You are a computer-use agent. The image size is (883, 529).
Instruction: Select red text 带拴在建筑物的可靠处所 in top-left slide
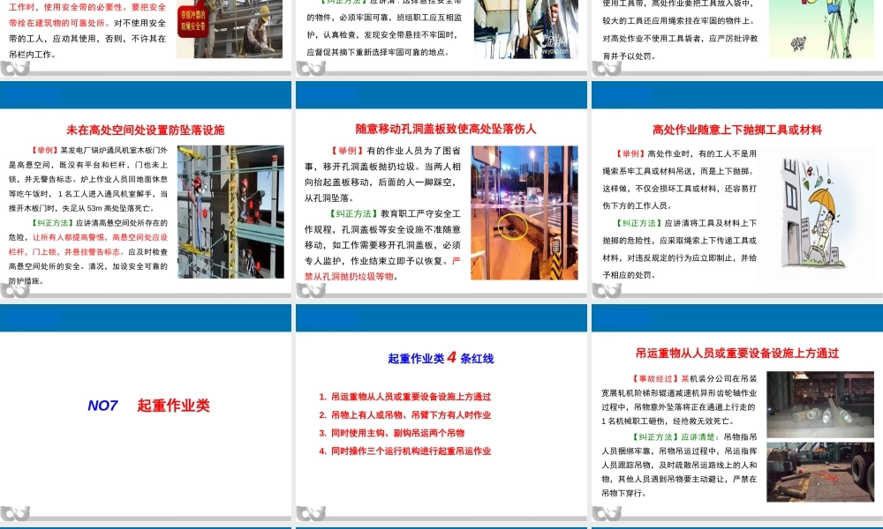pyautogui.click(x=61, y=23)
